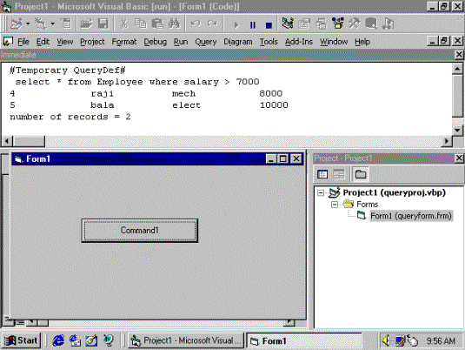
Task: Click View Object in Project panel
Action: [x=339, y=174]
